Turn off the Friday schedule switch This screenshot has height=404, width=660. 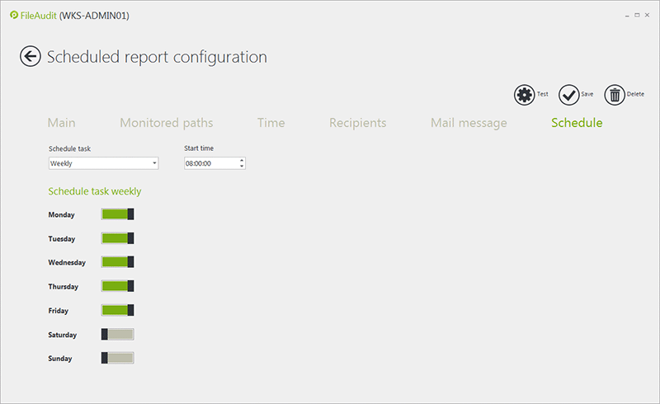pyautogui.click(x=117, y=311)
